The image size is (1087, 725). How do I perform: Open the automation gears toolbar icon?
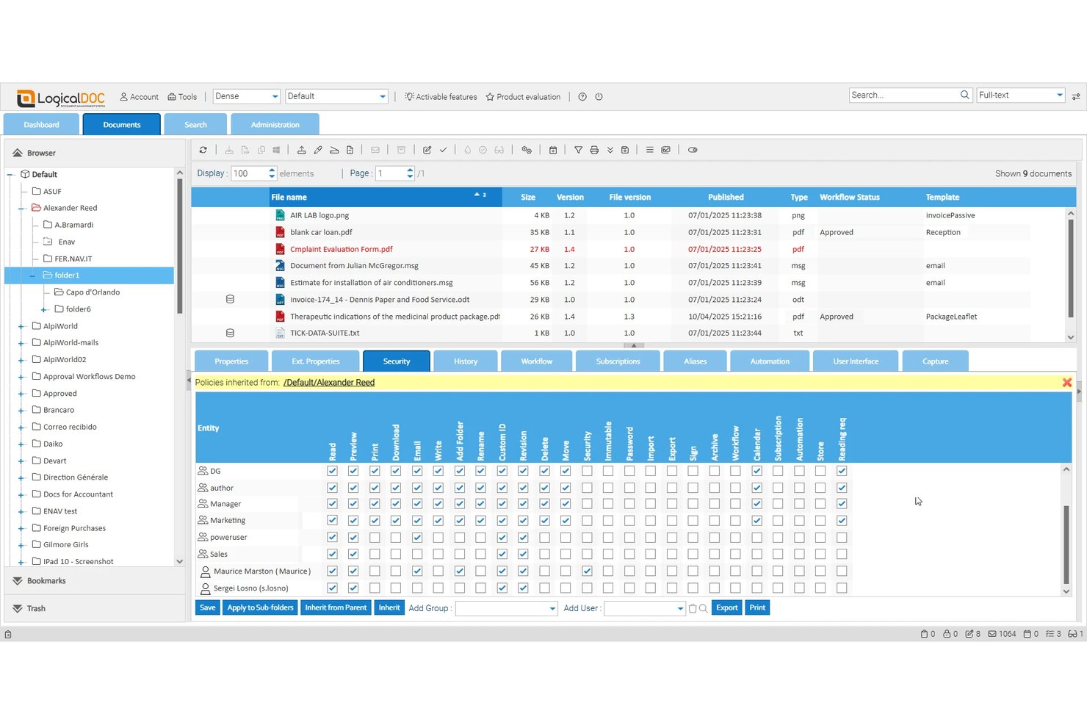(x=527, y=150)
